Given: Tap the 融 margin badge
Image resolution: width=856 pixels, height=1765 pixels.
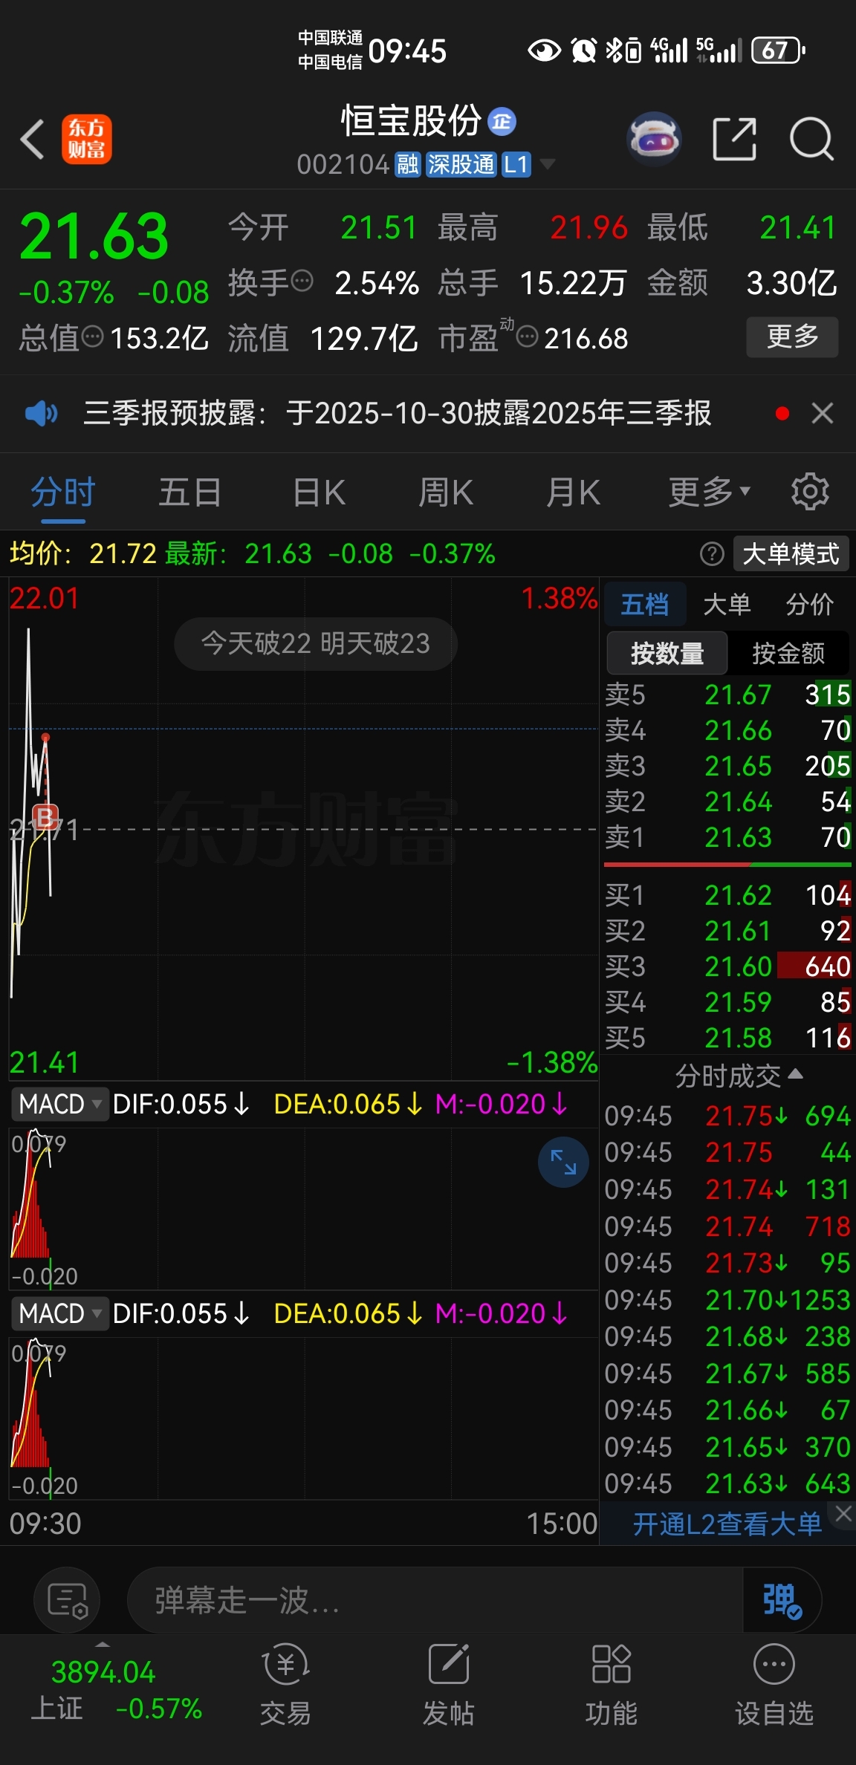Looking at the screenshot, I should [407, 164].
